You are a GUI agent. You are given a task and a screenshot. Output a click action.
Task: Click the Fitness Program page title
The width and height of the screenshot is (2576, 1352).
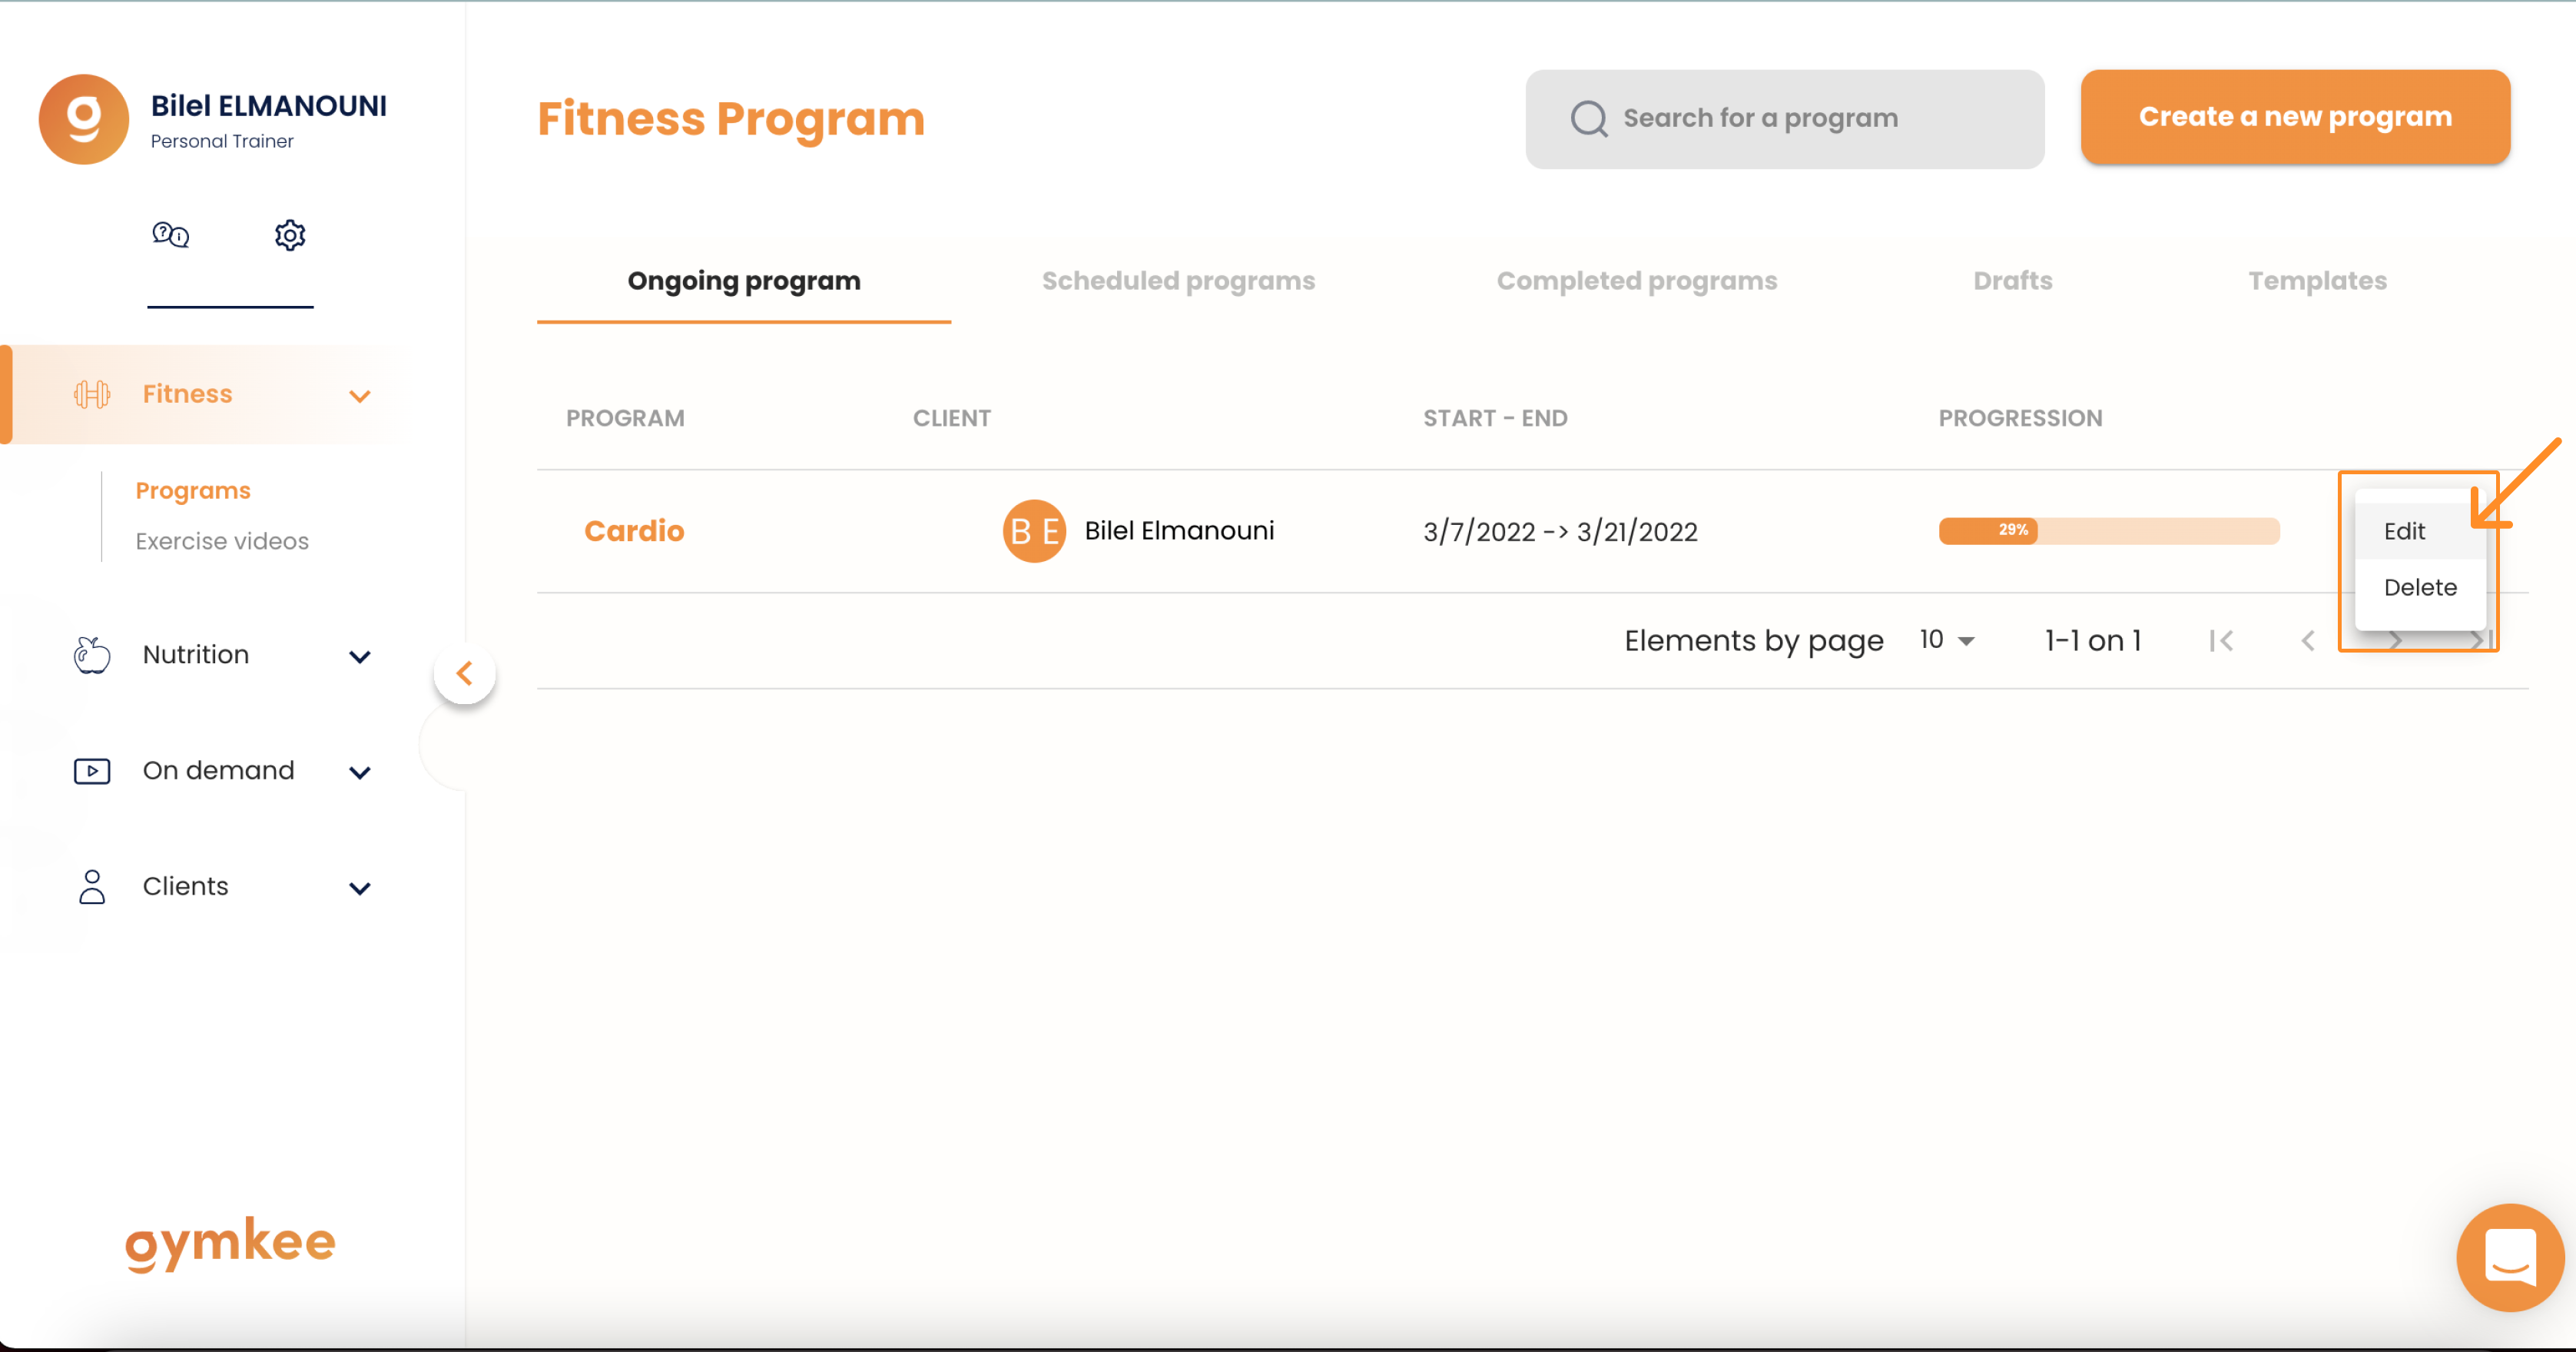coord(731,119)
